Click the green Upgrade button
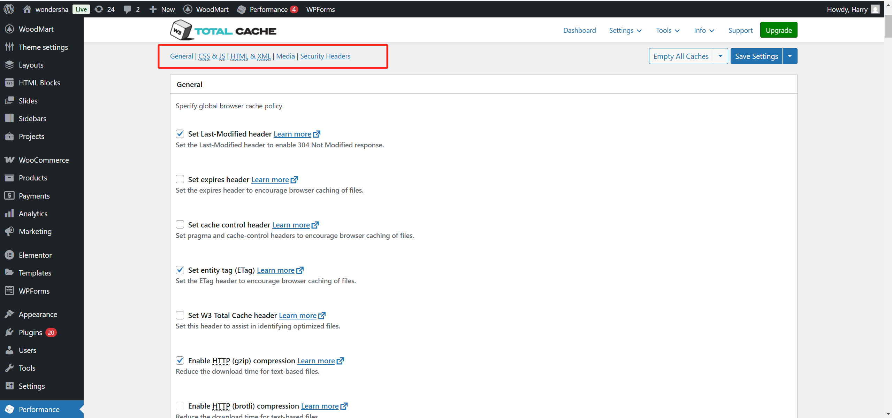The width and height of the screenshot is (892, 418). click(778, 30)
